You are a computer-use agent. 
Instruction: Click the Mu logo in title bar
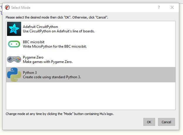tap(7, 8)
